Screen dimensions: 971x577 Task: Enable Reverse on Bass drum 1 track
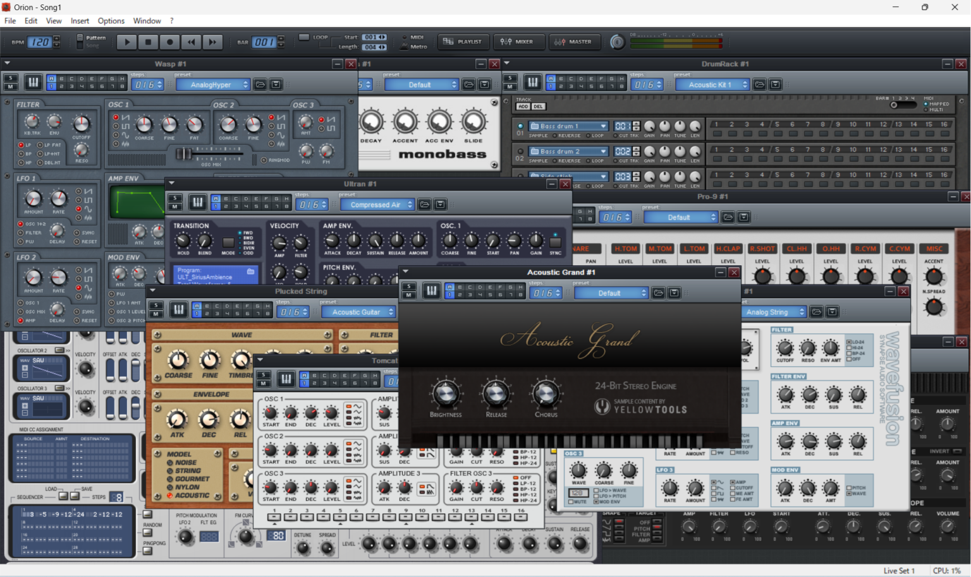coord(554,136)
